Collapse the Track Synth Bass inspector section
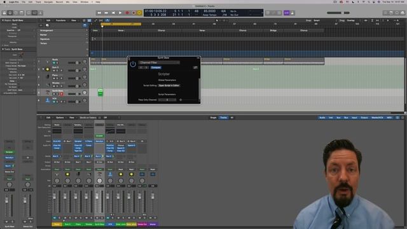407x229 pixels. click(x=3, y=49)
